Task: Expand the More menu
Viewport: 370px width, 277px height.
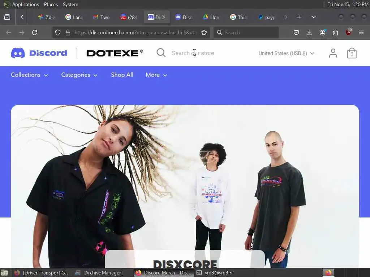Action: pyautogui.click(x=156, y=75)
